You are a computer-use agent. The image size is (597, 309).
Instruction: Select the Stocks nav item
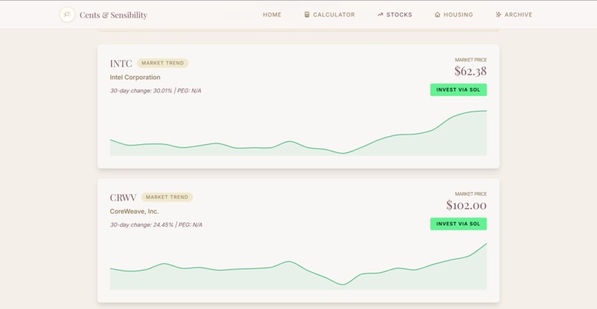[x=399, y=15]
